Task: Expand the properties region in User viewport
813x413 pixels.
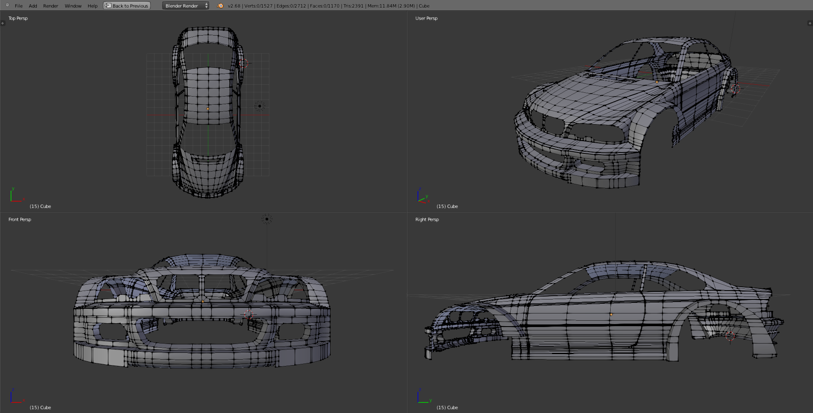Action: click(810, 23)
